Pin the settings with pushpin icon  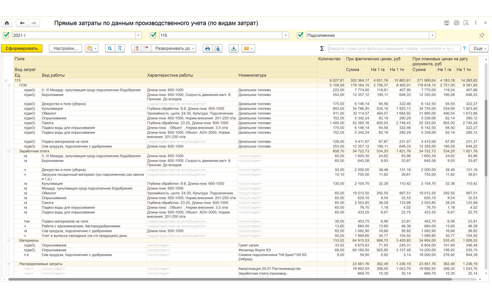pyautogui.click(x=481, y=36)
